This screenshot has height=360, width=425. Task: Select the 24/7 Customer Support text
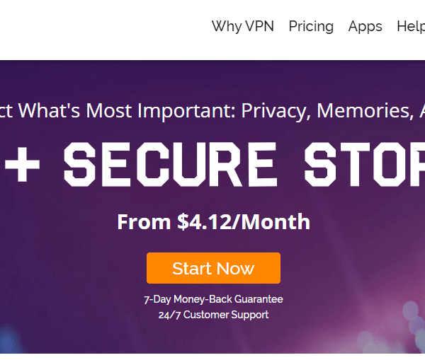[213, 315]
